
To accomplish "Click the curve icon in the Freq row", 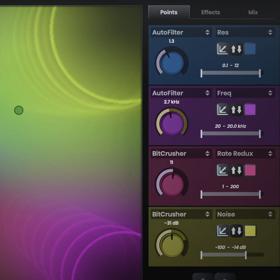I will (222, 110).
